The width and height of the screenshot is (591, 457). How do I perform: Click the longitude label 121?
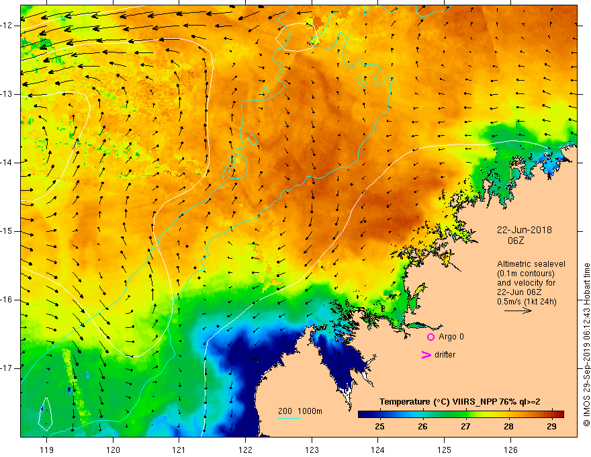point(179,450)
